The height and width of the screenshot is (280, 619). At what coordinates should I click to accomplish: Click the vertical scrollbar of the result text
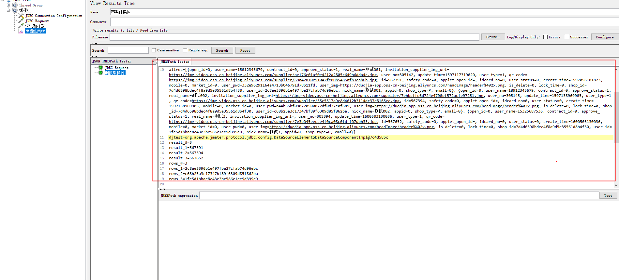point(616,117)
